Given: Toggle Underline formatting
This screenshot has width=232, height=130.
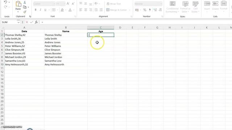Looking at the screenshot, I should coord(45,10).
